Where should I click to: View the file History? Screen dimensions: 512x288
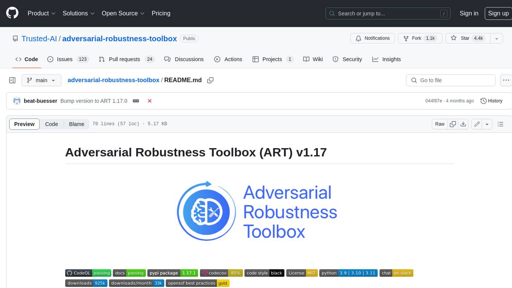[492, 101]
